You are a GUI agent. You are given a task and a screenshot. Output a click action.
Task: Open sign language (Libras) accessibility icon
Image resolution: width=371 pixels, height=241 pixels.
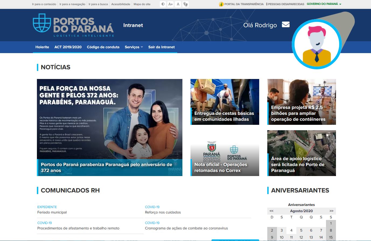pos(185,4)
